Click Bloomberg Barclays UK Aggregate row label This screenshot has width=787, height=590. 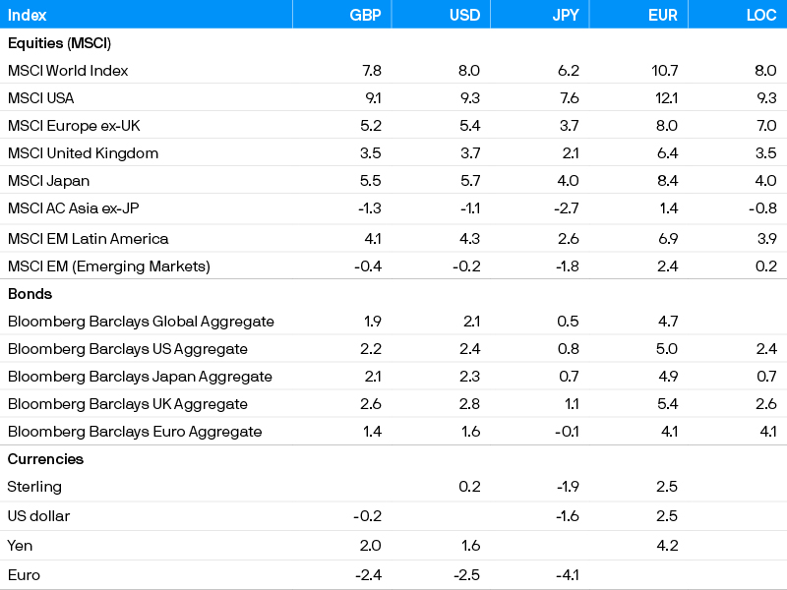pos(128,404)
